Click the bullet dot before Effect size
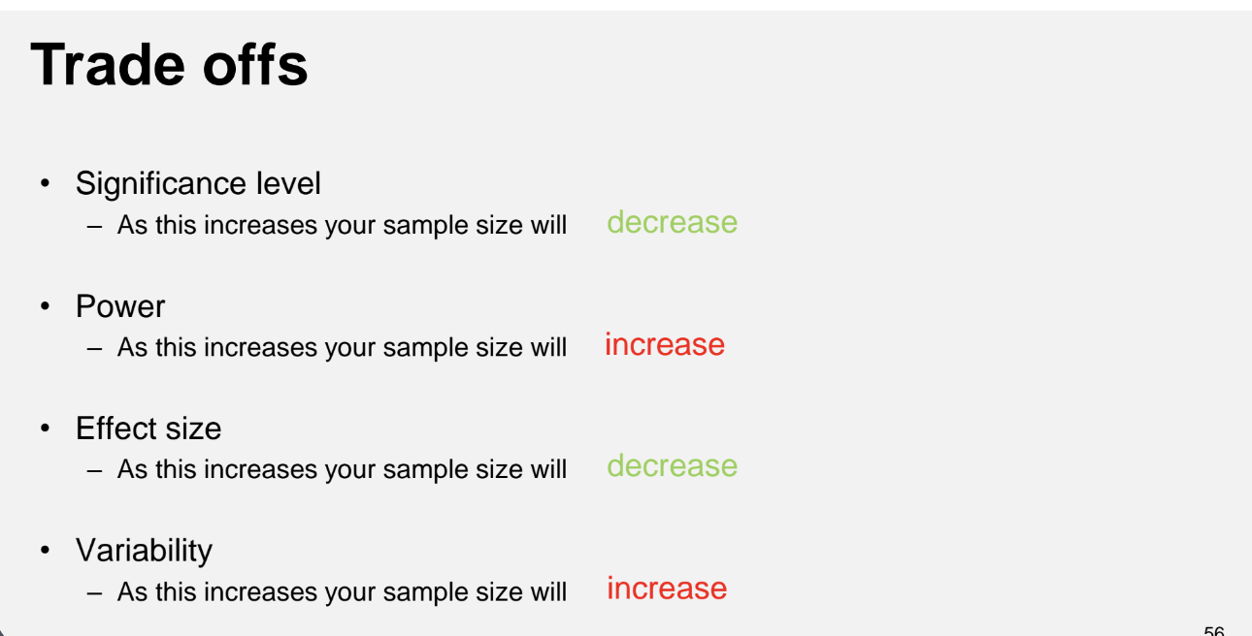The height and width of the screenshot is (636, 1252). [44, 429]
